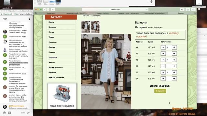Send the chat message arrow
207x116 pixels.
(28, 113)
